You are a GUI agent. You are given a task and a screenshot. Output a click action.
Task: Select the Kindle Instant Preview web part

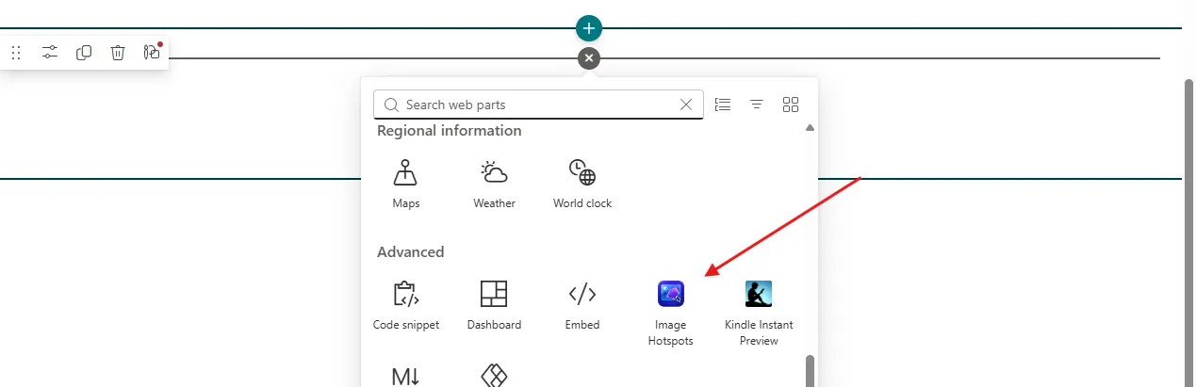[x=759, y=314]
